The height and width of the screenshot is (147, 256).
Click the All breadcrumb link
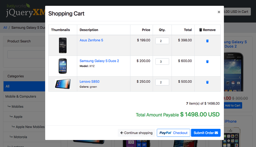(5, 28)
